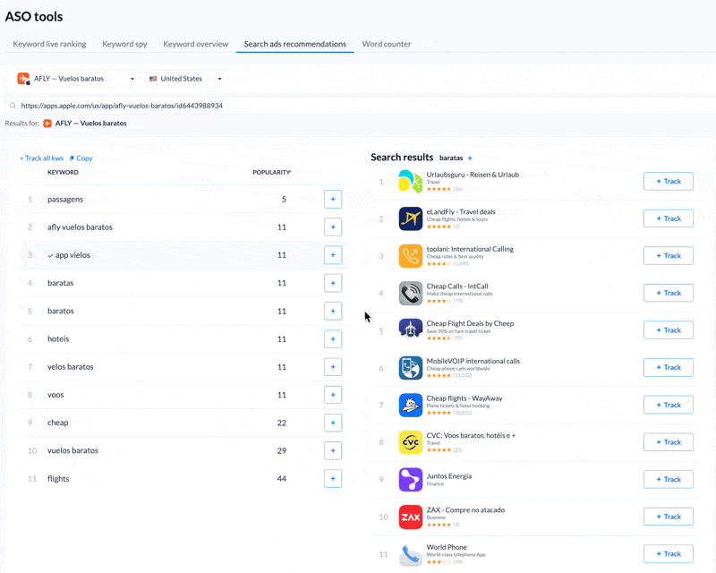Screen dimensions: 716x573
Task: Track Cheap Flight Deals by Cheep
Action: (668, 330)
